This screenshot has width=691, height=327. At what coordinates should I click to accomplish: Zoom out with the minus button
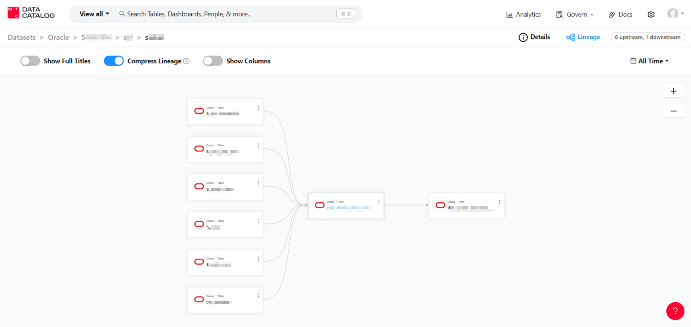click(673, 111)
